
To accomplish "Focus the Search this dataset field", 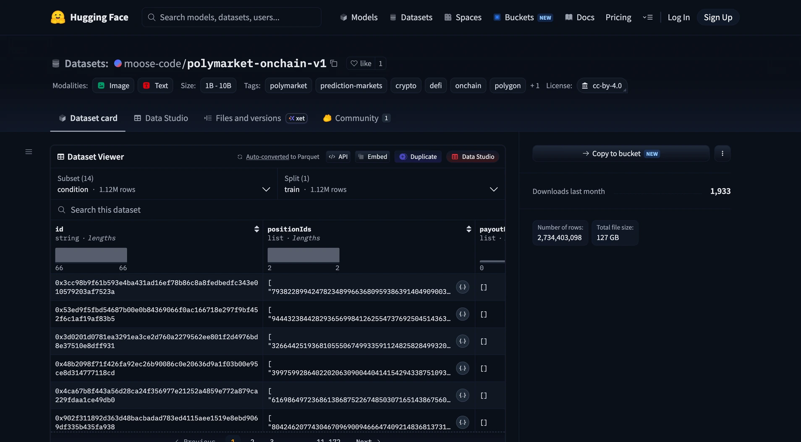I will 277,210.
